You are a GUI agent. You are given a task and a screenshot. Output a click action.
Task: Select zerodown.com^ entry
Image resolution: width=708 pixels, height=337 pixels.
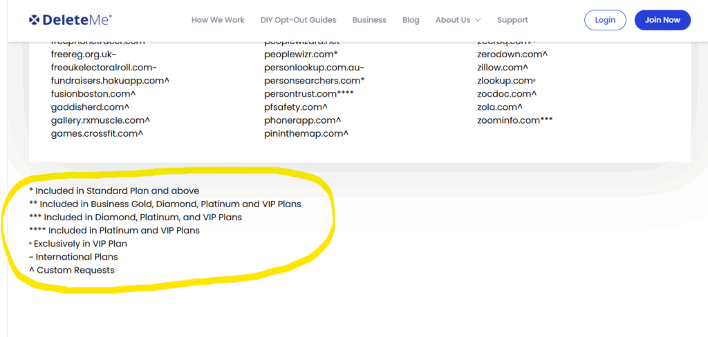coord(512,55)
